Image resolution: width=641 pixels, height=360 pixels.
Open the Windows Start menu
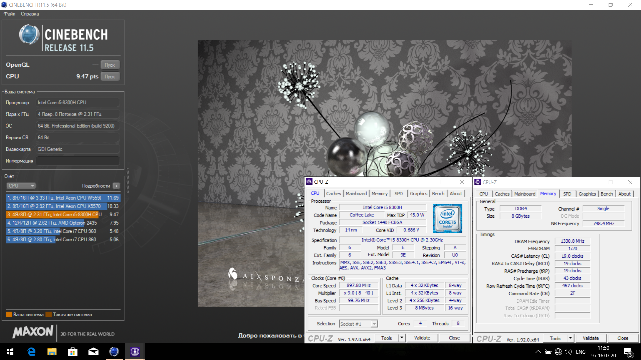[10, 352]
